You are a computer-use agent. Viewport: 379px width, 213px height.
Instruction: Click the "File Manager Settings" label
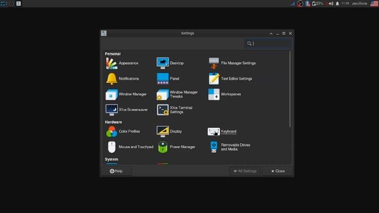[238, 63]
